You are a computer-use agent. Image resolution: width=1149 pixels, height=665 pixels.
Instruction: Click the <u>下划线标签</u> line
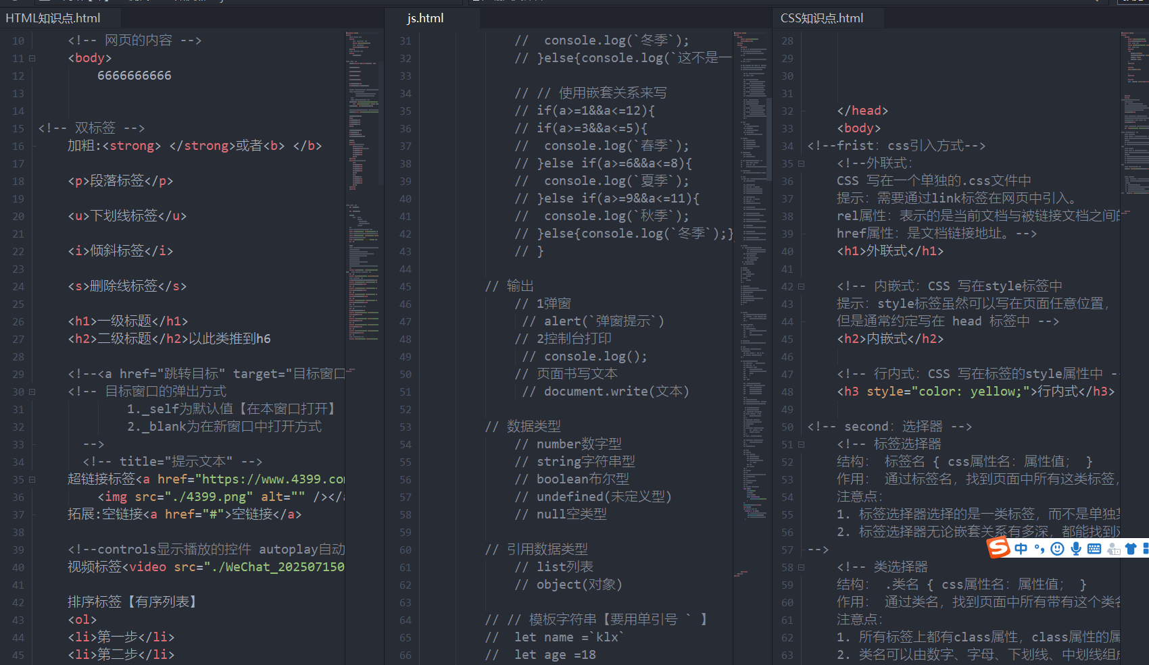pyautogui.click(x=127, y=216)
